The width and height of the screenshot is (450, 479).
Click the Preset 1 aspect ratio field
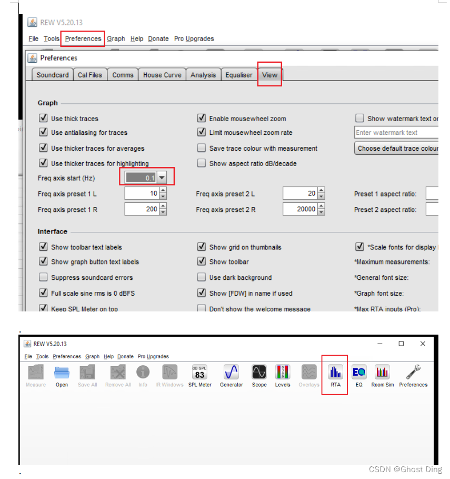click(432, 193)
